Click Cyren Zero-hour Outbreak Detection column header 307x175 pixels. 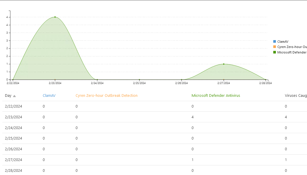click(x=106, y=96)
